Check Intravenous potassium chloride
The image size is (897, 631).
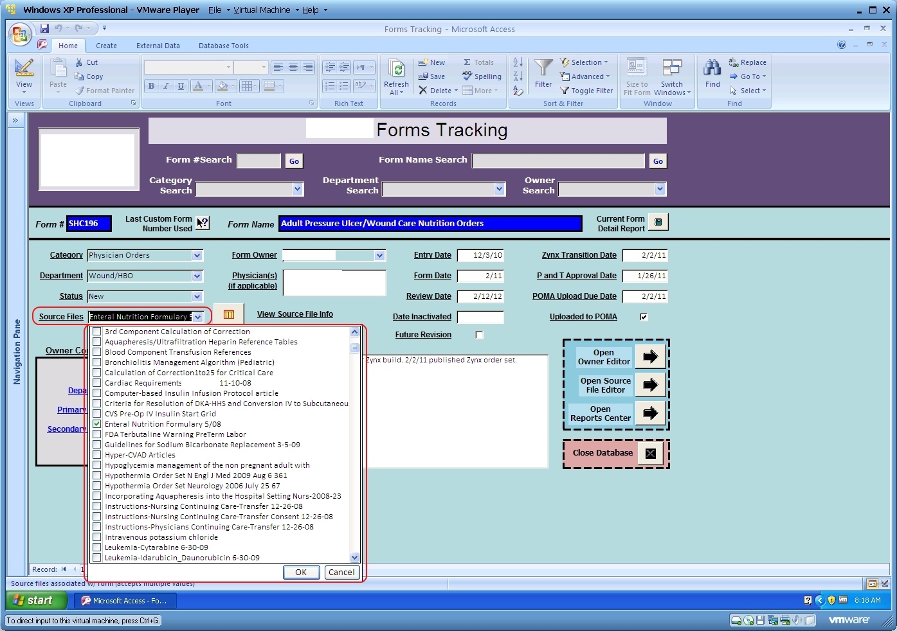(x=97, y=537)
